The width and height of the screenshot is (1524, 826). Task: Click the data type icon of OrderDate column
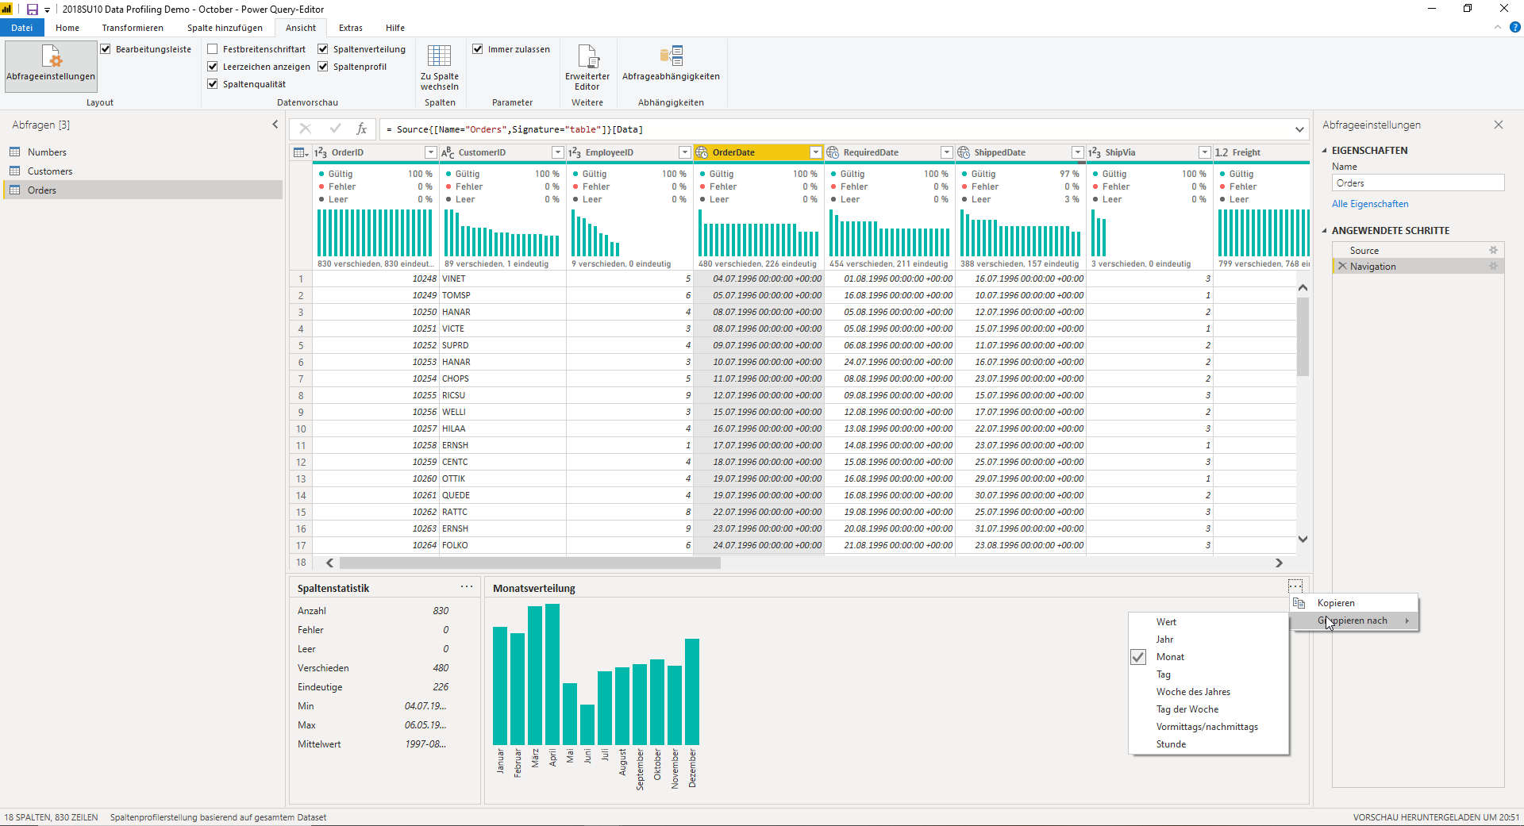[702, 152]
